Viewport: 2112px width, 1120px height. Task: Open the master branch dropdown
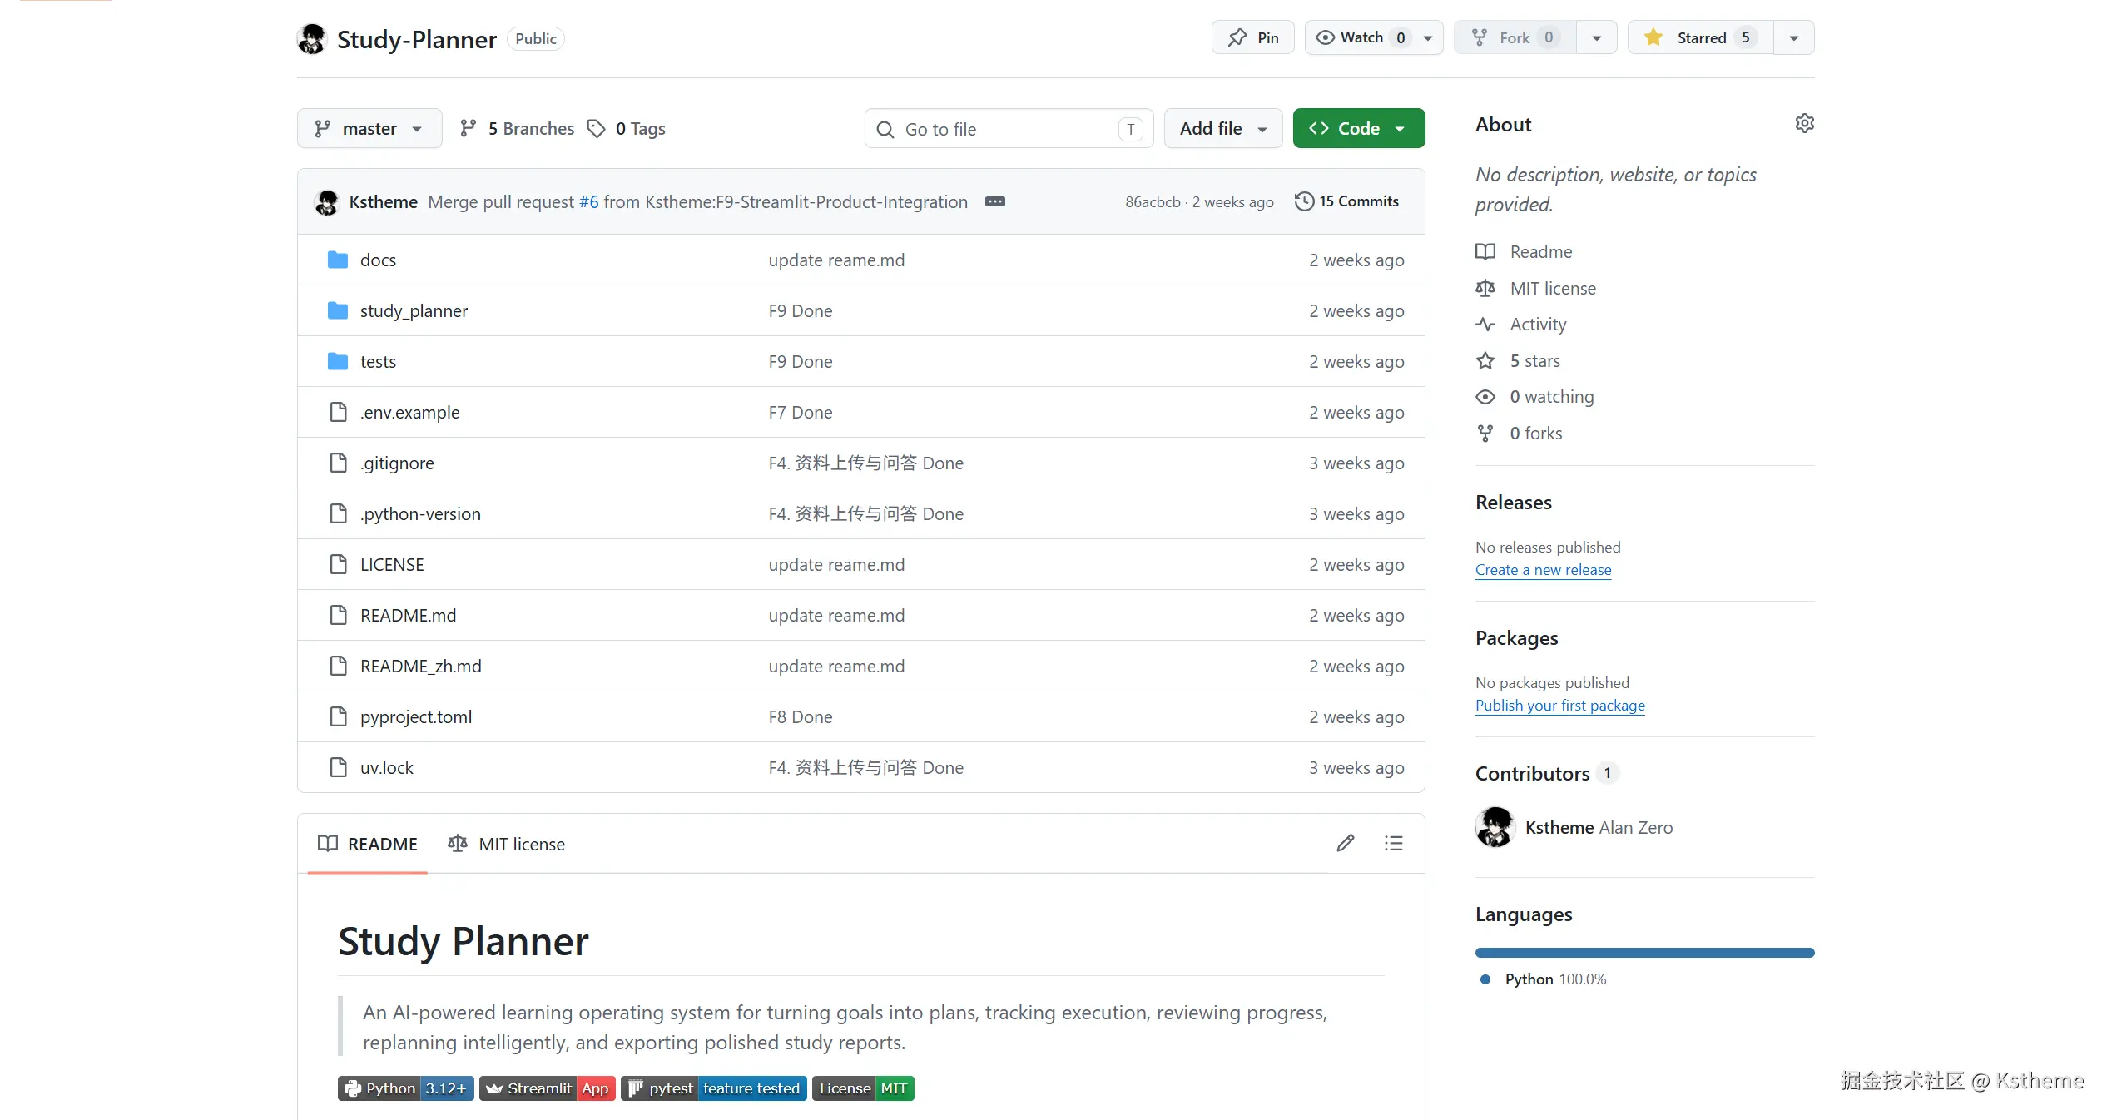point(369,128)
